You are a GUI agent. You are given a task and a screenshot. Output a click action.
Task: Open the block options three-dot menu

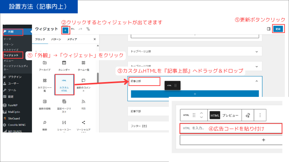click(260, 115)
